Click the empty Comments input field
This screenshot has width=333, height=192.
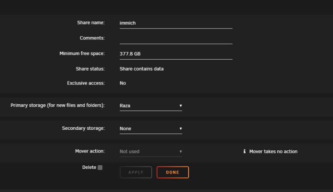coord(176,39)
